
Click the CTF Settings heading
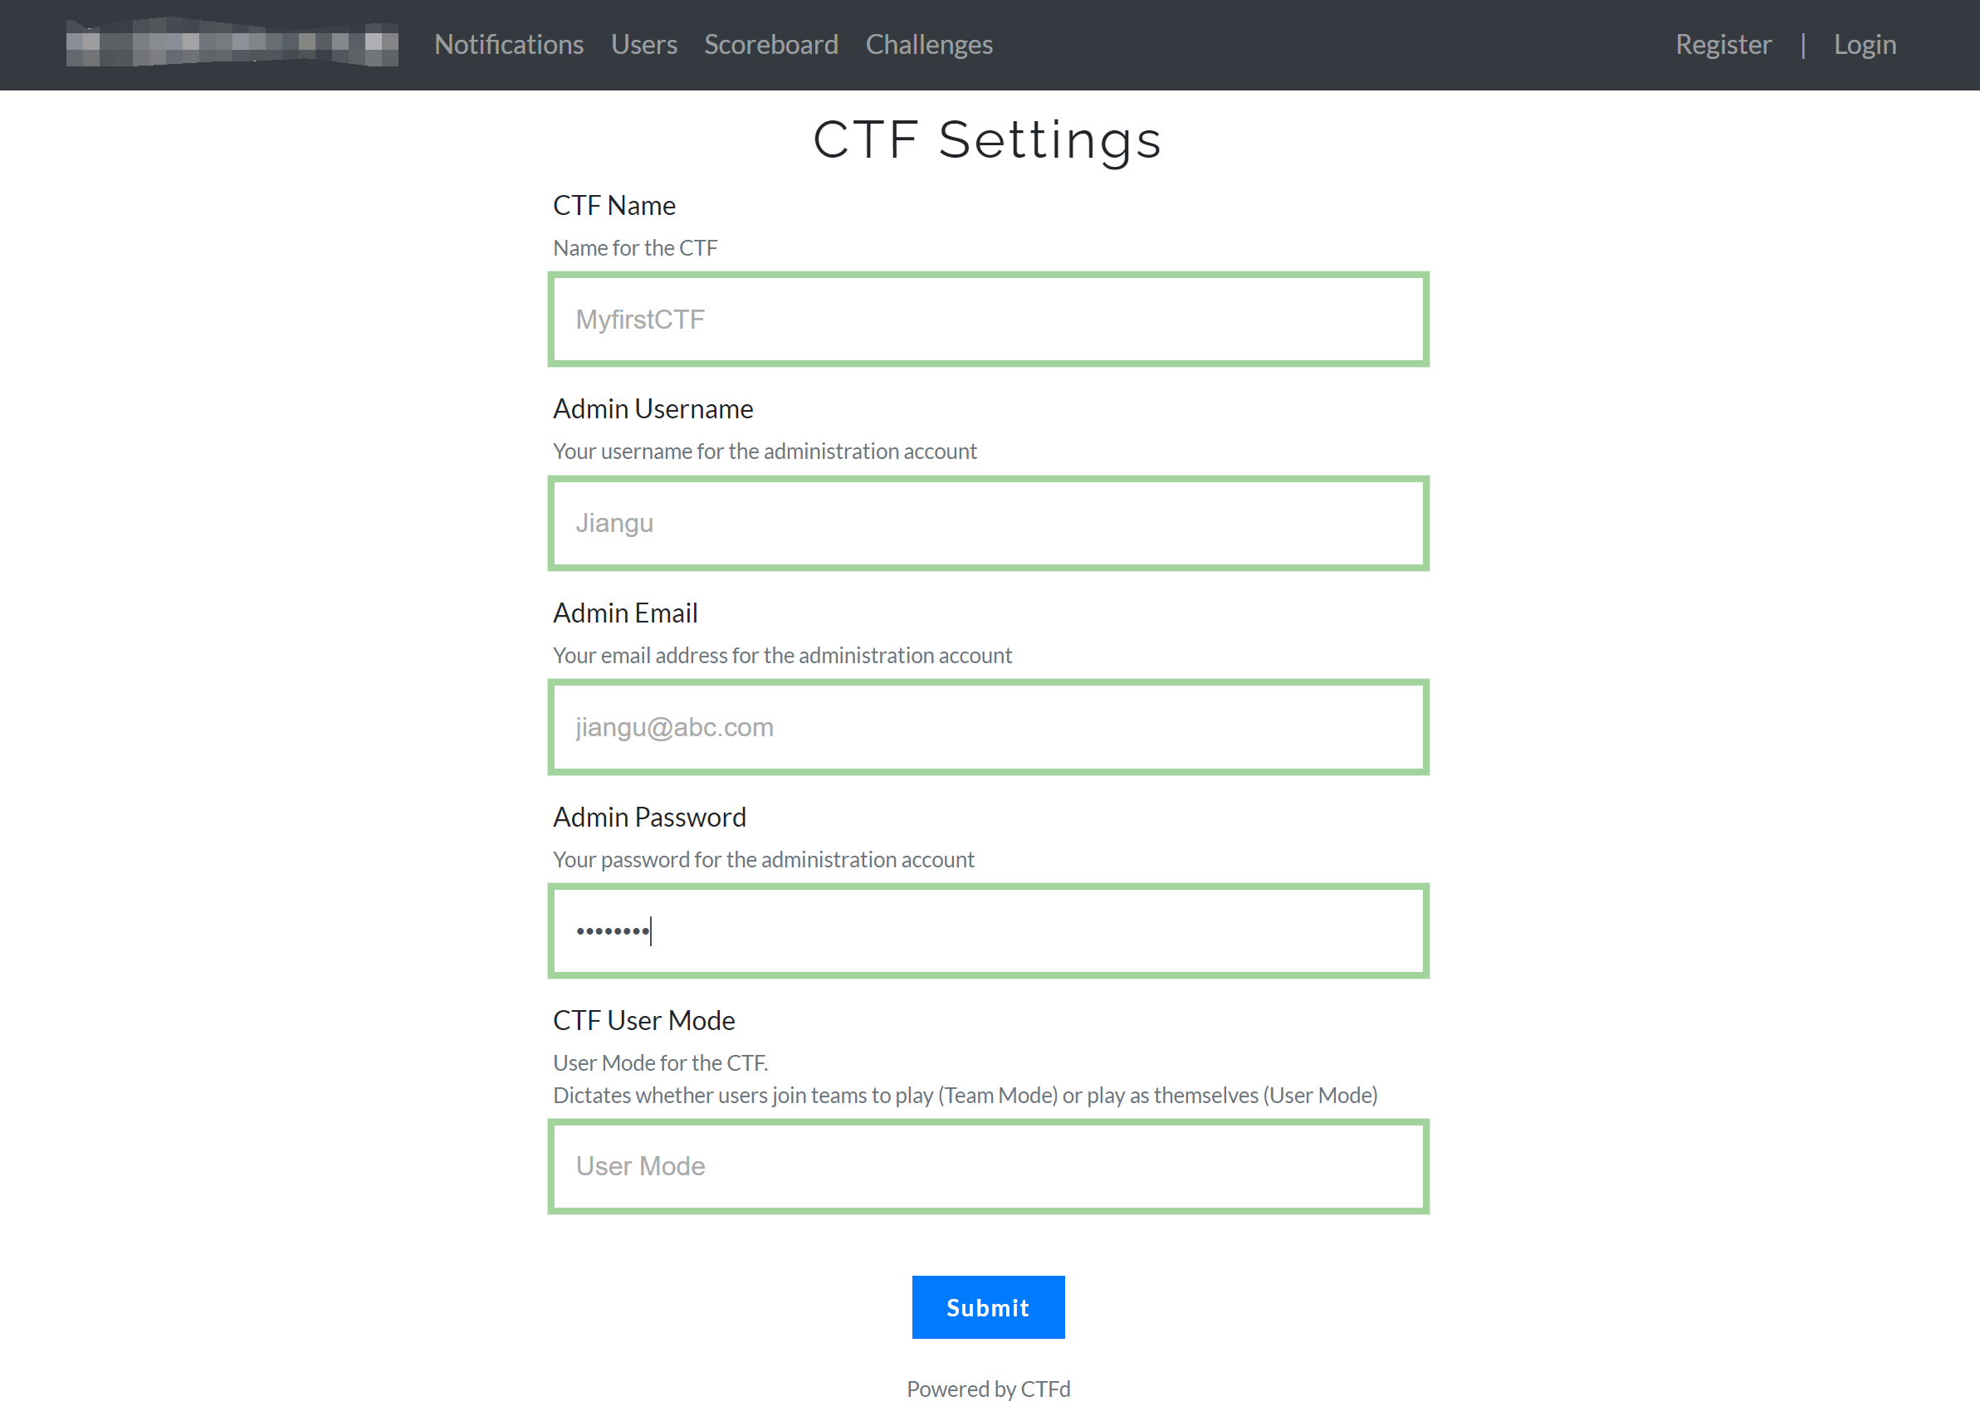tap(988, 139)
